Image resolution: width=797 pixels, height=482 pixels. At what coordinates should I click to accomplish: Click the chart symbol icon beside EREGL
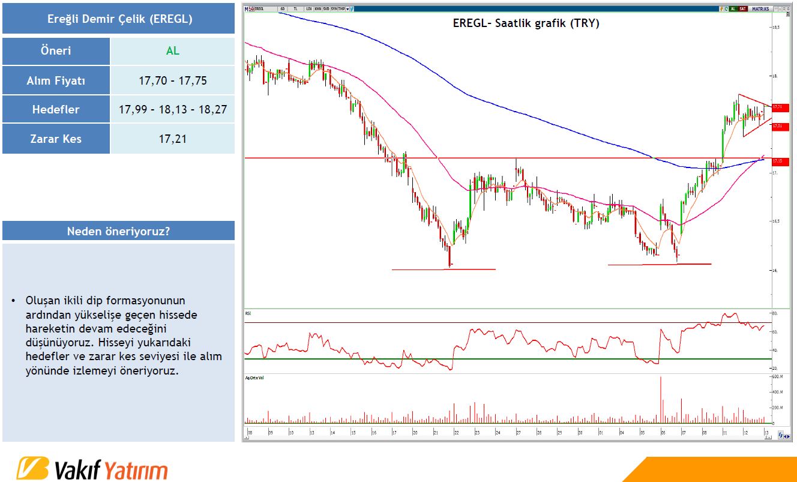tap(251, 9)
